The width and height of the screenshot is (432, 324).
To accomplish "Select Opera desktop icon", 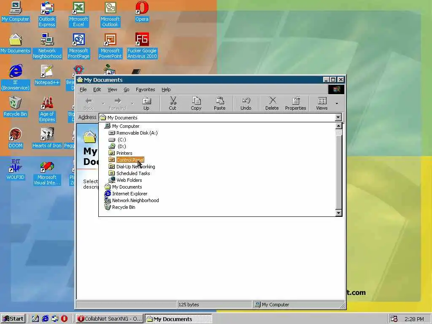I will 142,11.
